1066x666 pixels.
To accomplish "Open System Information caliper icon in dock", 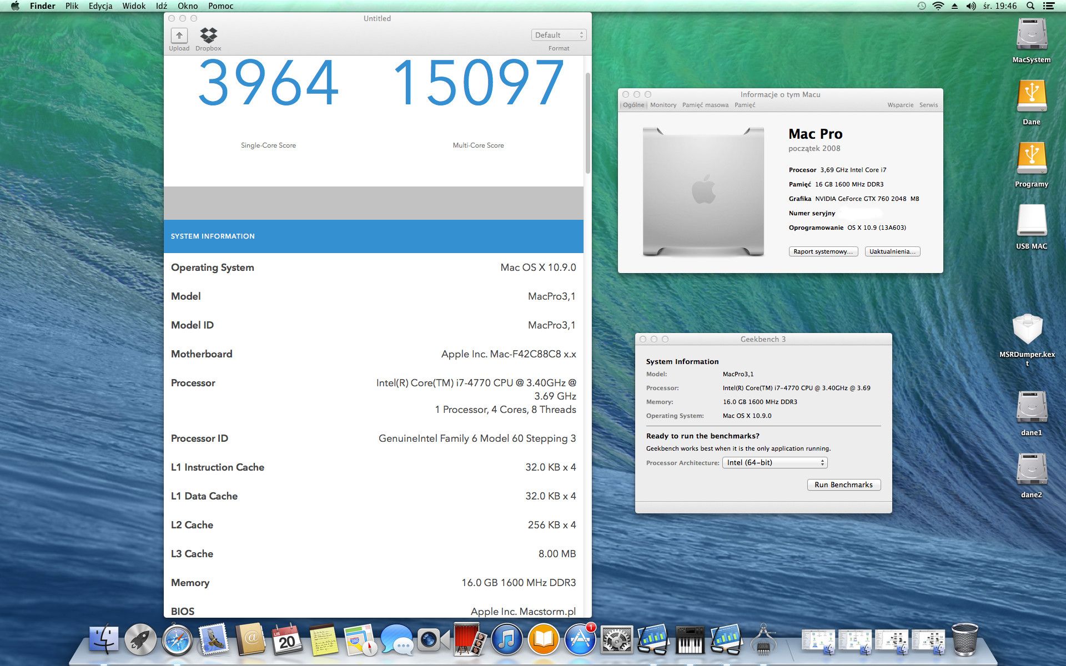I will tap(763, 639).
